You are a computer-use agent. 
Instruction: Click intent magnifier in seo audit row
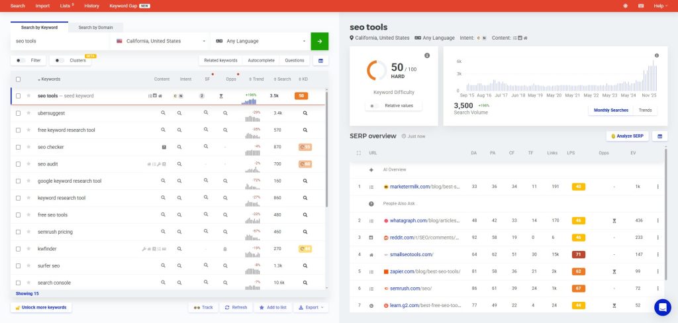tap(179, 164)
